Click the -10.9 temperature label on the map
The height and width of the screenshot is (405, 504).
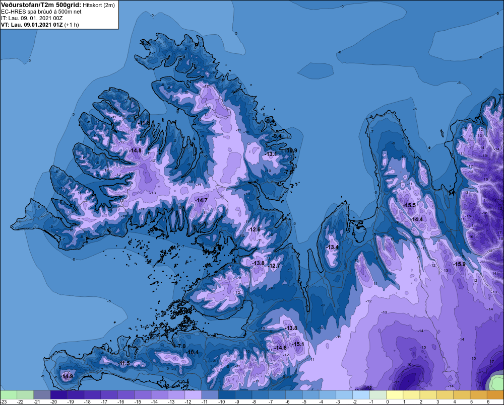coord(291,150)
